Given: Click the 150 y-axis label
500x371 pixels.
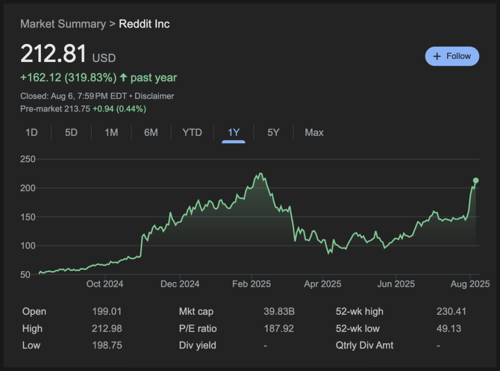Looking at the screenshot, I should pyautogui.click(x=28, y=217).
